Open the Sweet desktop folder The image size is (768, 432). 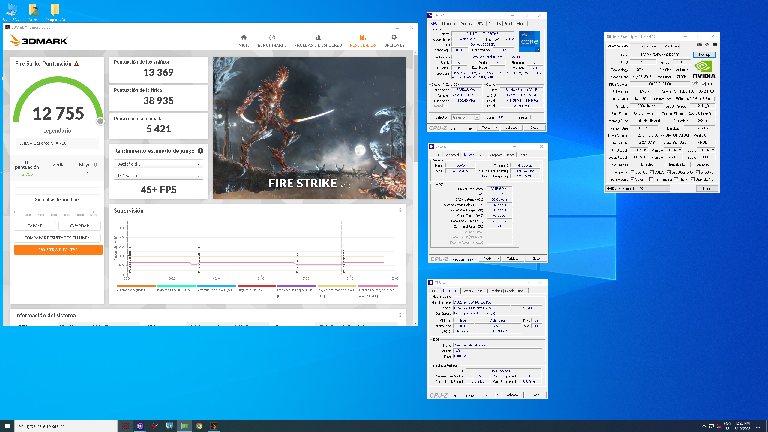[x=34, y=12]
